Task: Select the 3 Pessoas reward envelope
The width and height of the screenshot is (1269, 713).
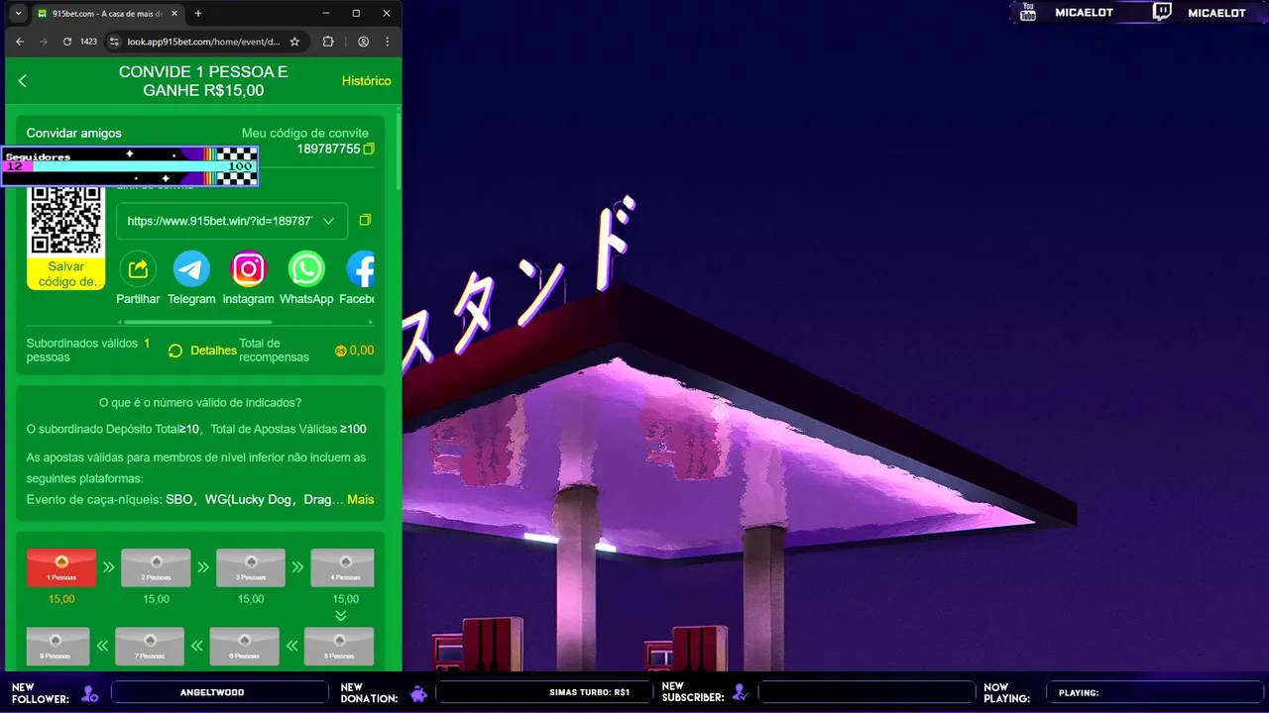Action: pyautogui.click(x=251, y=567)
